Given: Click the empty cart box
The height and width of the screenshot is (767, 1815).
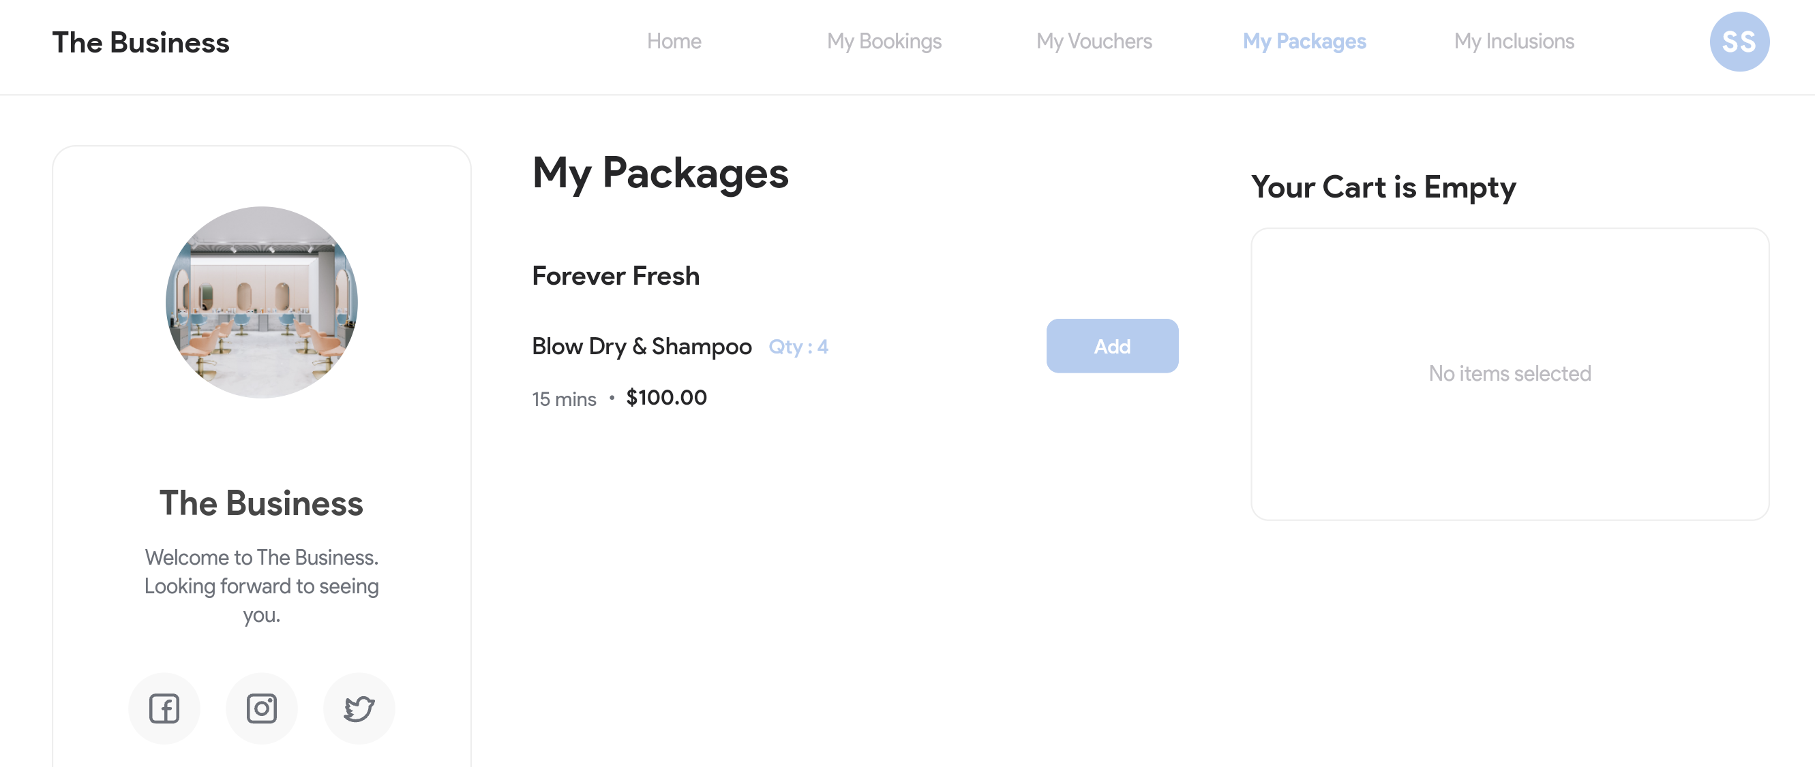Looking at the screenshot, I should click(1510, 374).
